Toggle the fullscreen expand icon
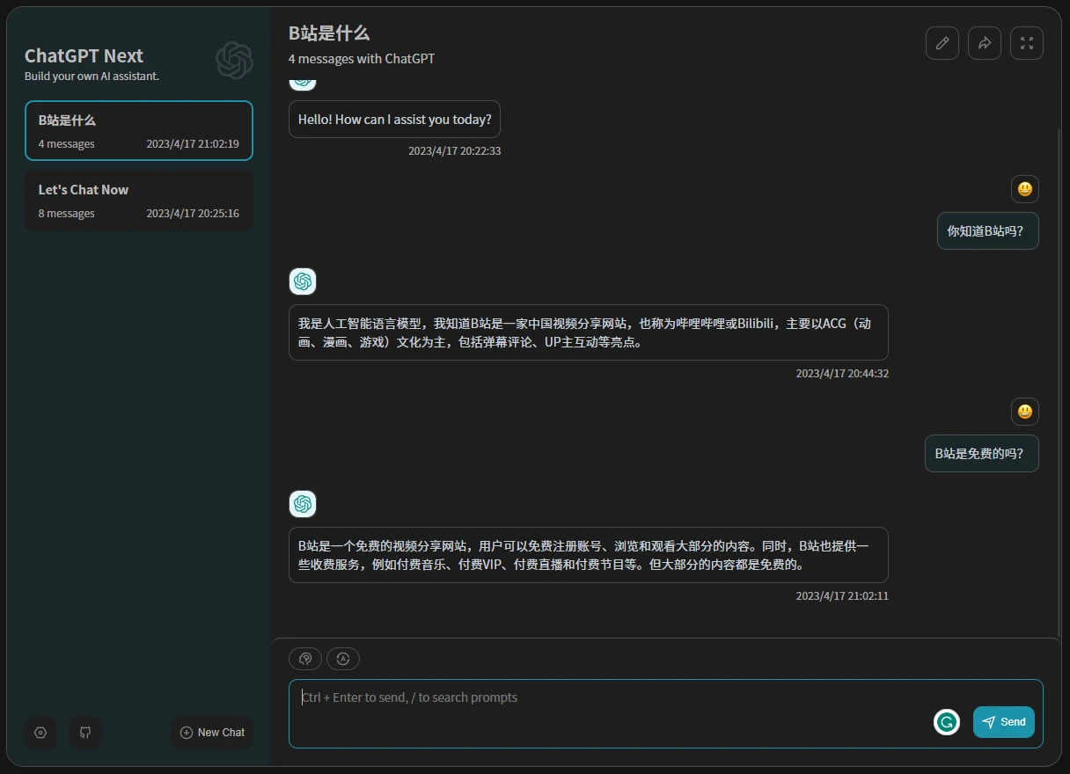The image size is (1070, 774). (x=1027, y=43)
